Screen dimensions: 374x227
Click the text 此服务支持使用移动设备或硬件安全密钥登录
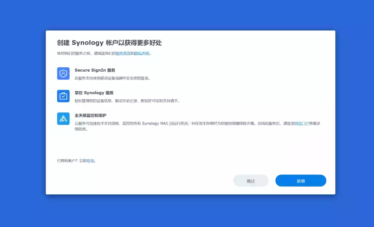[113, 78]
